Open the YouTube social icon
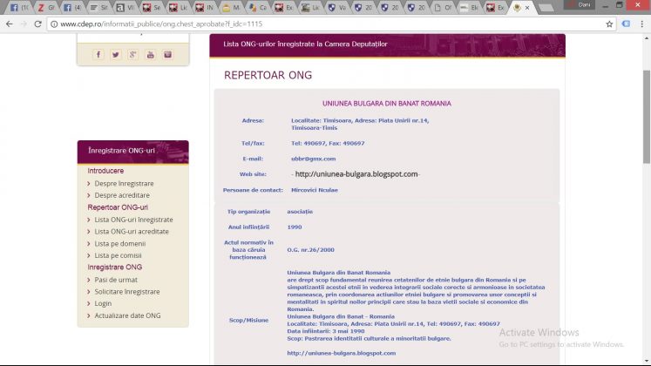This screenshot has height=366, width=651. [150, 54]
